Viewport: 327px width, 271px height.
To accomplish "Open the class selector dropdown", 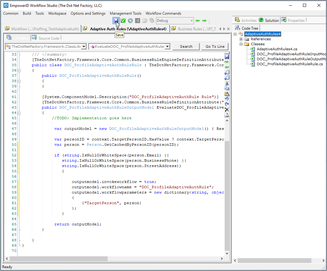I will coord(84,47).
